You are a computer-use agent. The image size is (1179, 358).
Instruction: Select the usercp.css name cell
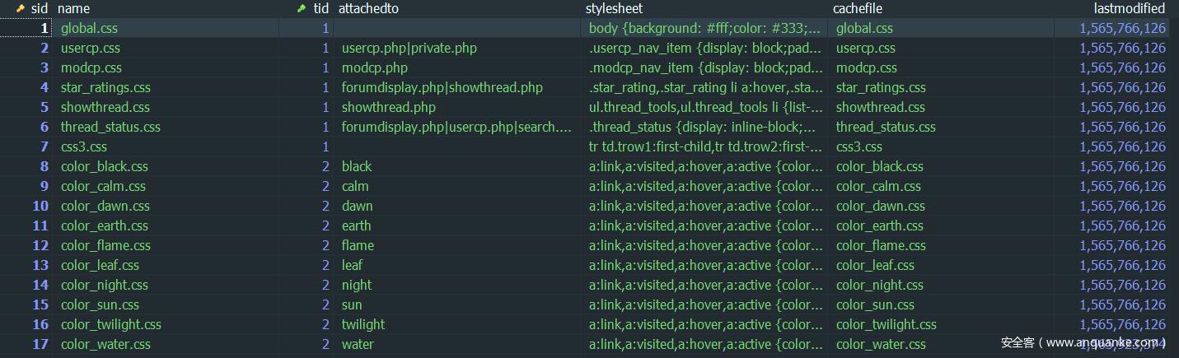click(90, 48)
